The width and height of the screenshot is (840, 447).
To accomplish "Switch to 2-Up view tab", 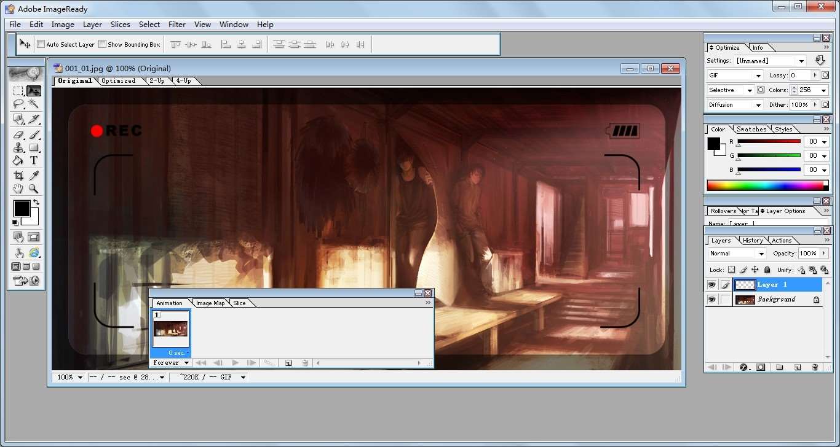I will tap(157, 80).
